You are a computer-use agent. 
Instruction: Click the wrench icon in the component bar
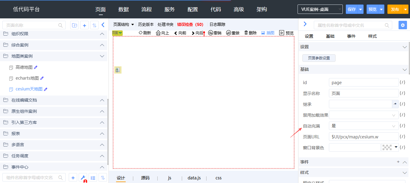point(83,178)
